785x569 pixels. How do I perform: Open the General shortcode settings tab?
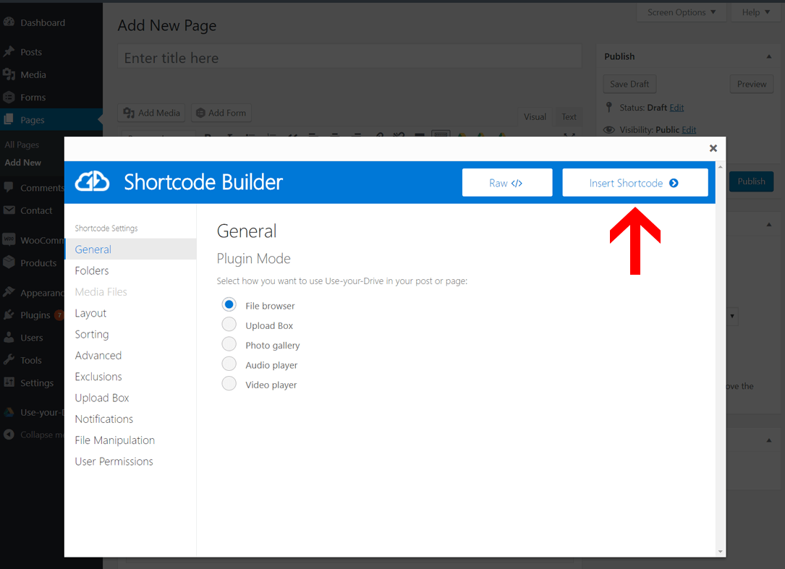[x=131, y=249]
